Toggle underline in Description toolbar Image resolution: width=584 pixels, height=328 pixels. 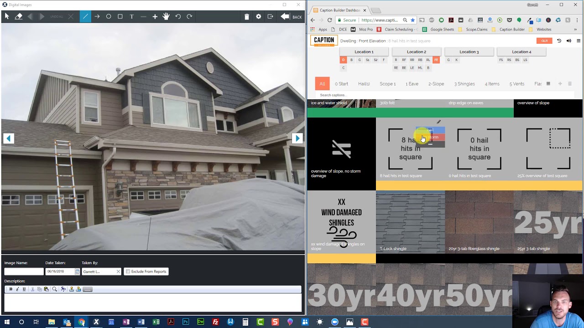coord(24,289)
